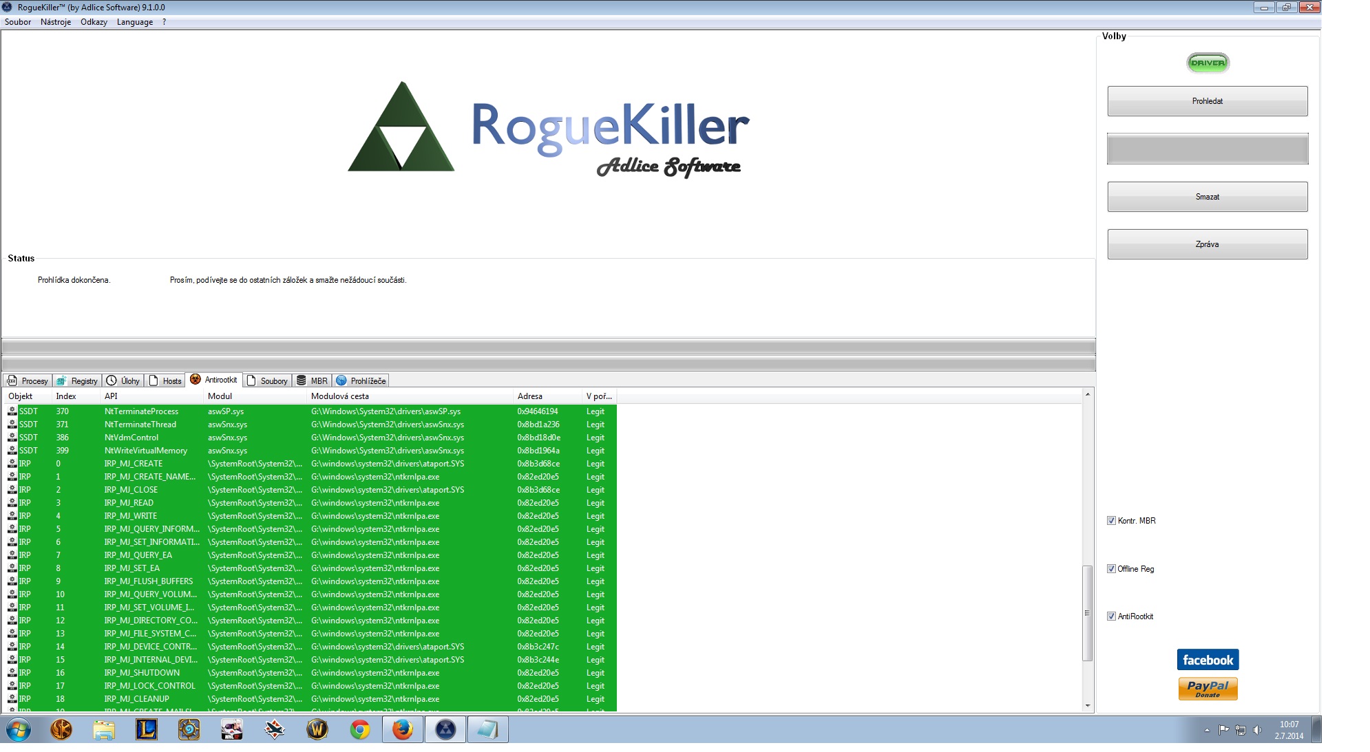1370x752 pixels.
Task: Click the 0x94646194 address cell
Action: (538, 411)
